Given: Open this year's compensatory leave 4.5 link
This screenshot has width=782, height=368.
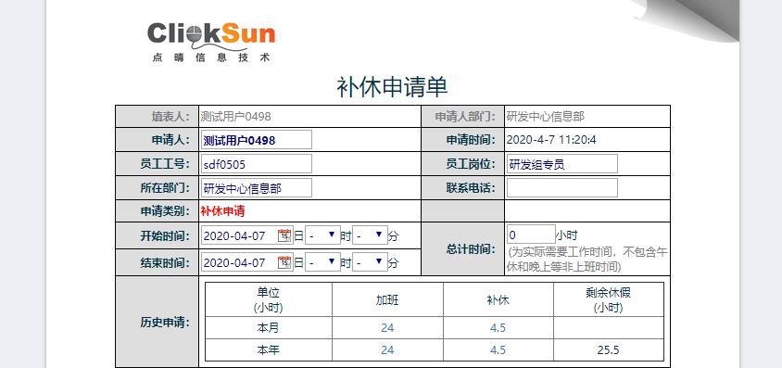Looking at the screenshot, I should click(x=498, y=350).
